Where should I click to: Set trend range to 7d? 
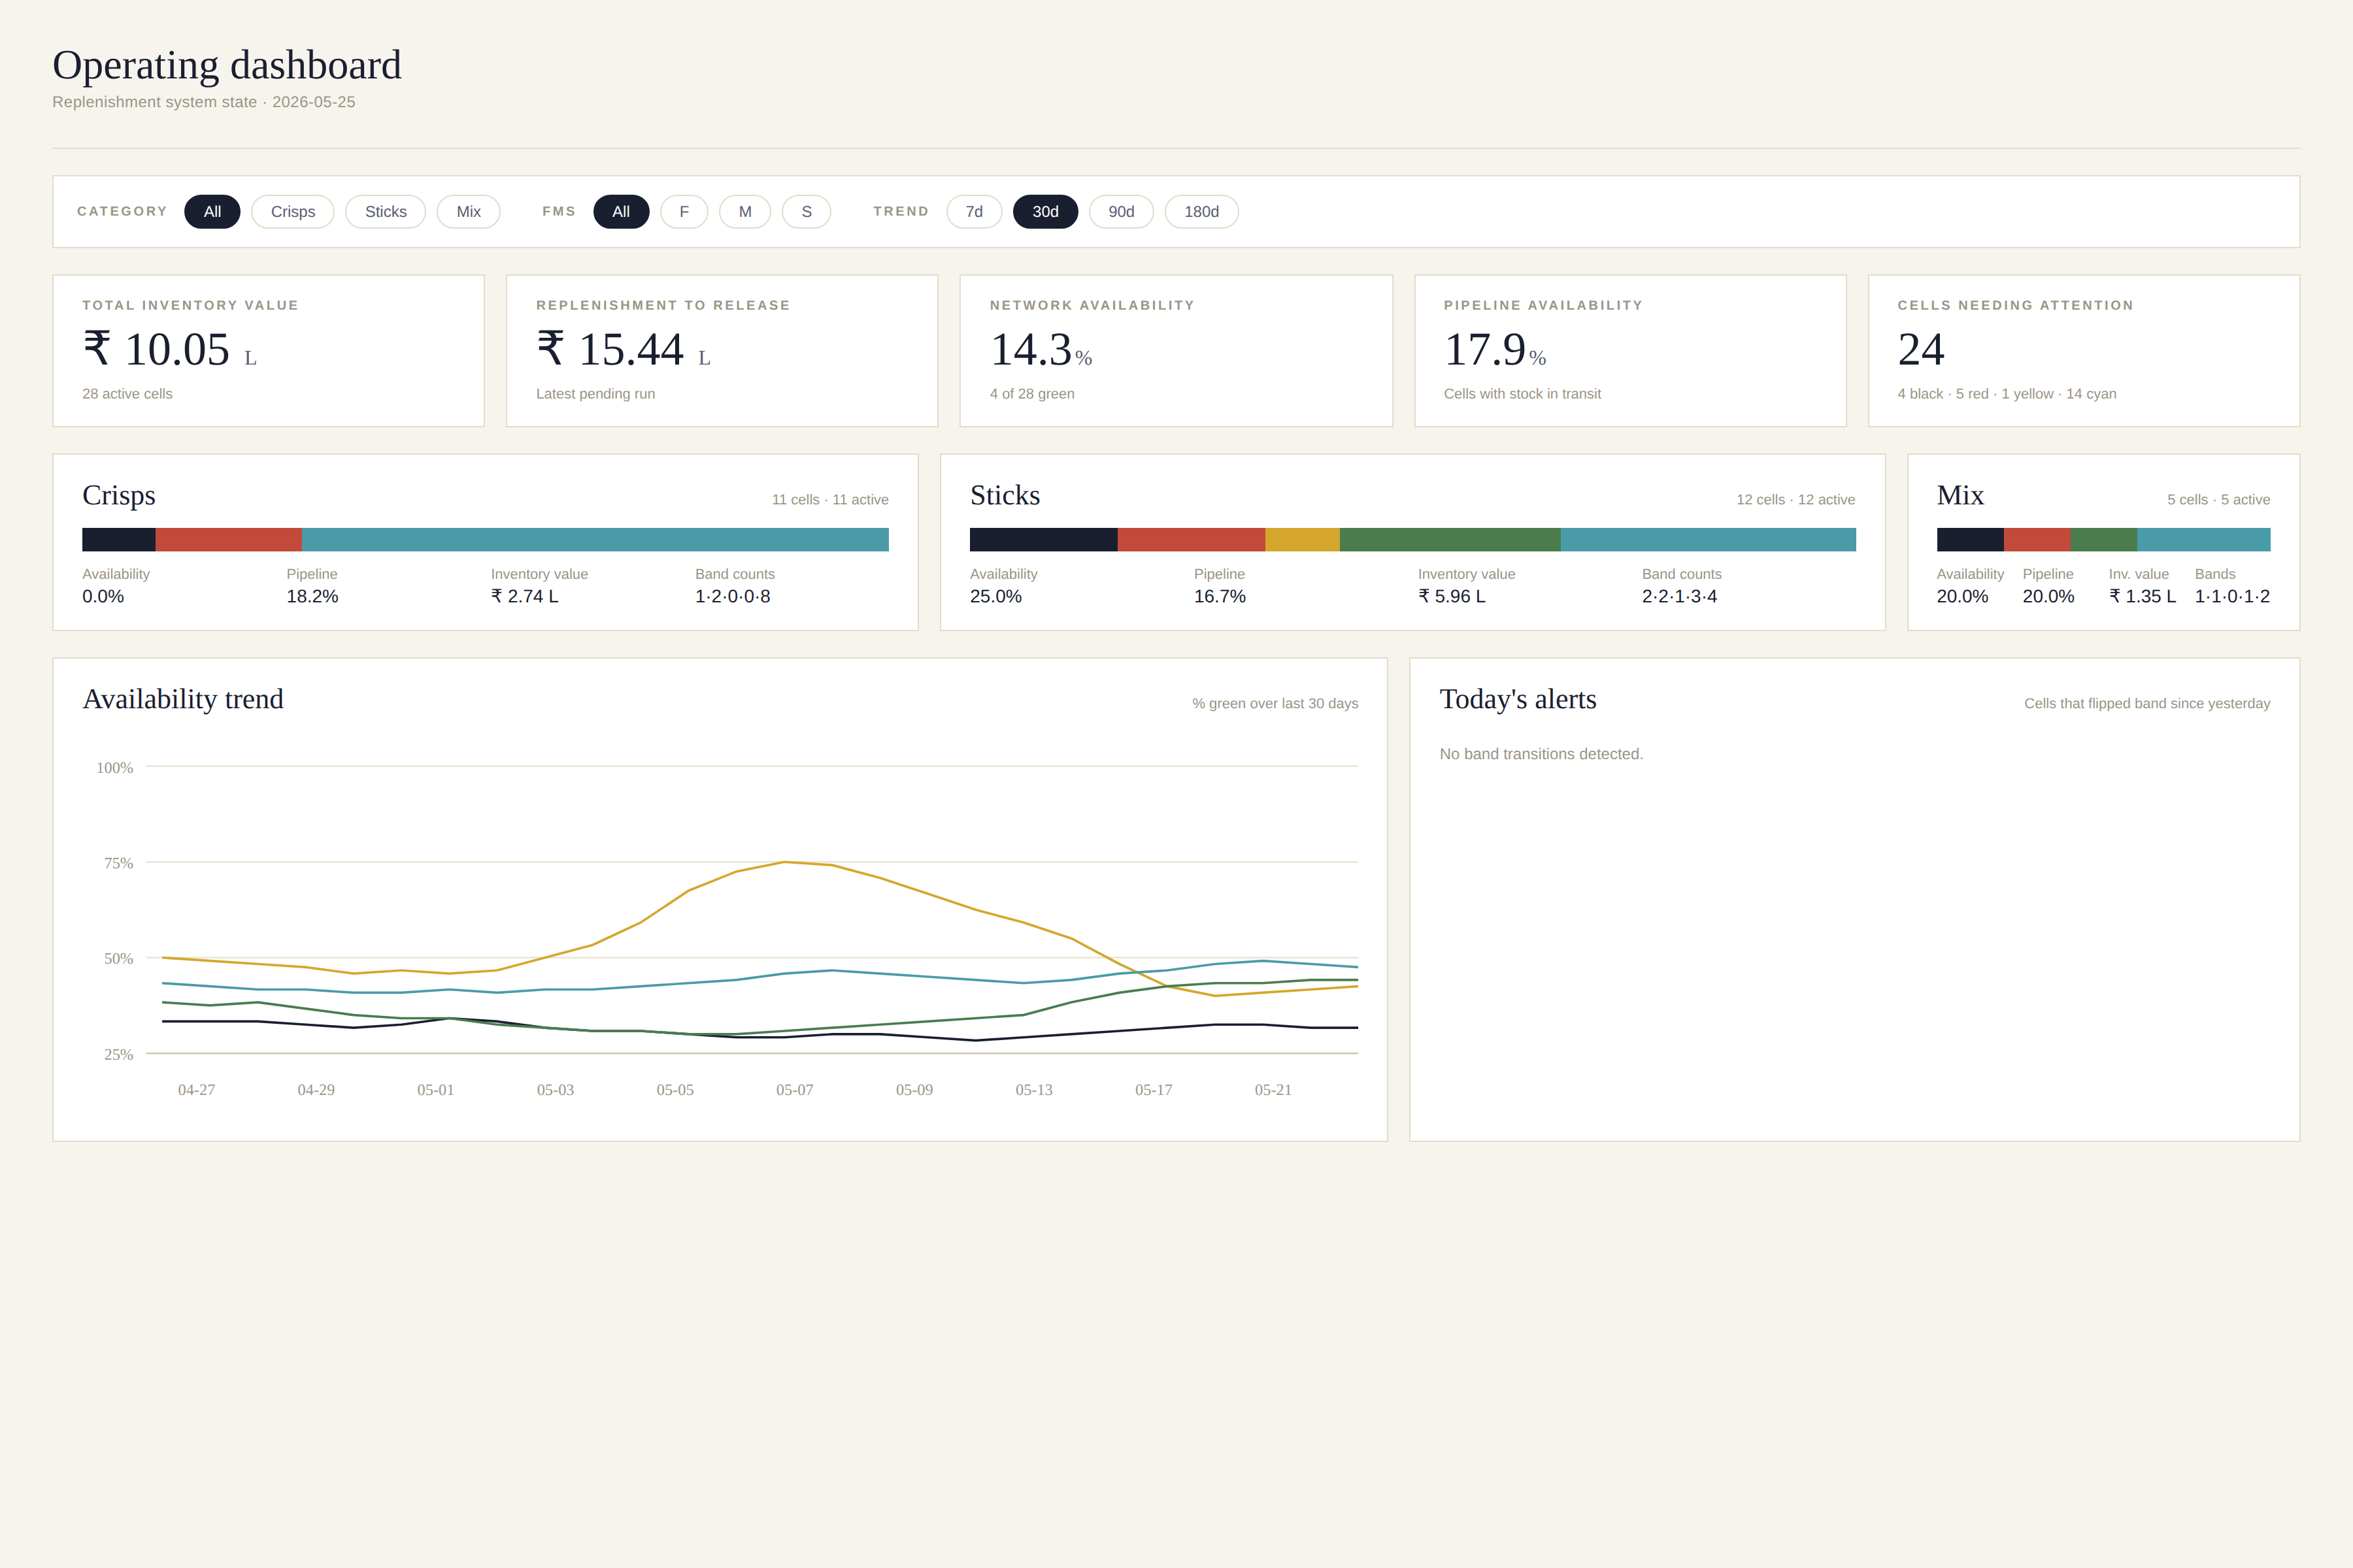[975, 212]
